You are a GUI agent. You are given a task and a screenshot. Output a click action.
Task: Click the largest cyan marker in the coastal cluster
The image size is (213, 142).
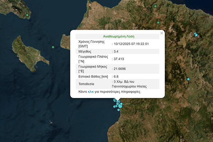point(120,105)
